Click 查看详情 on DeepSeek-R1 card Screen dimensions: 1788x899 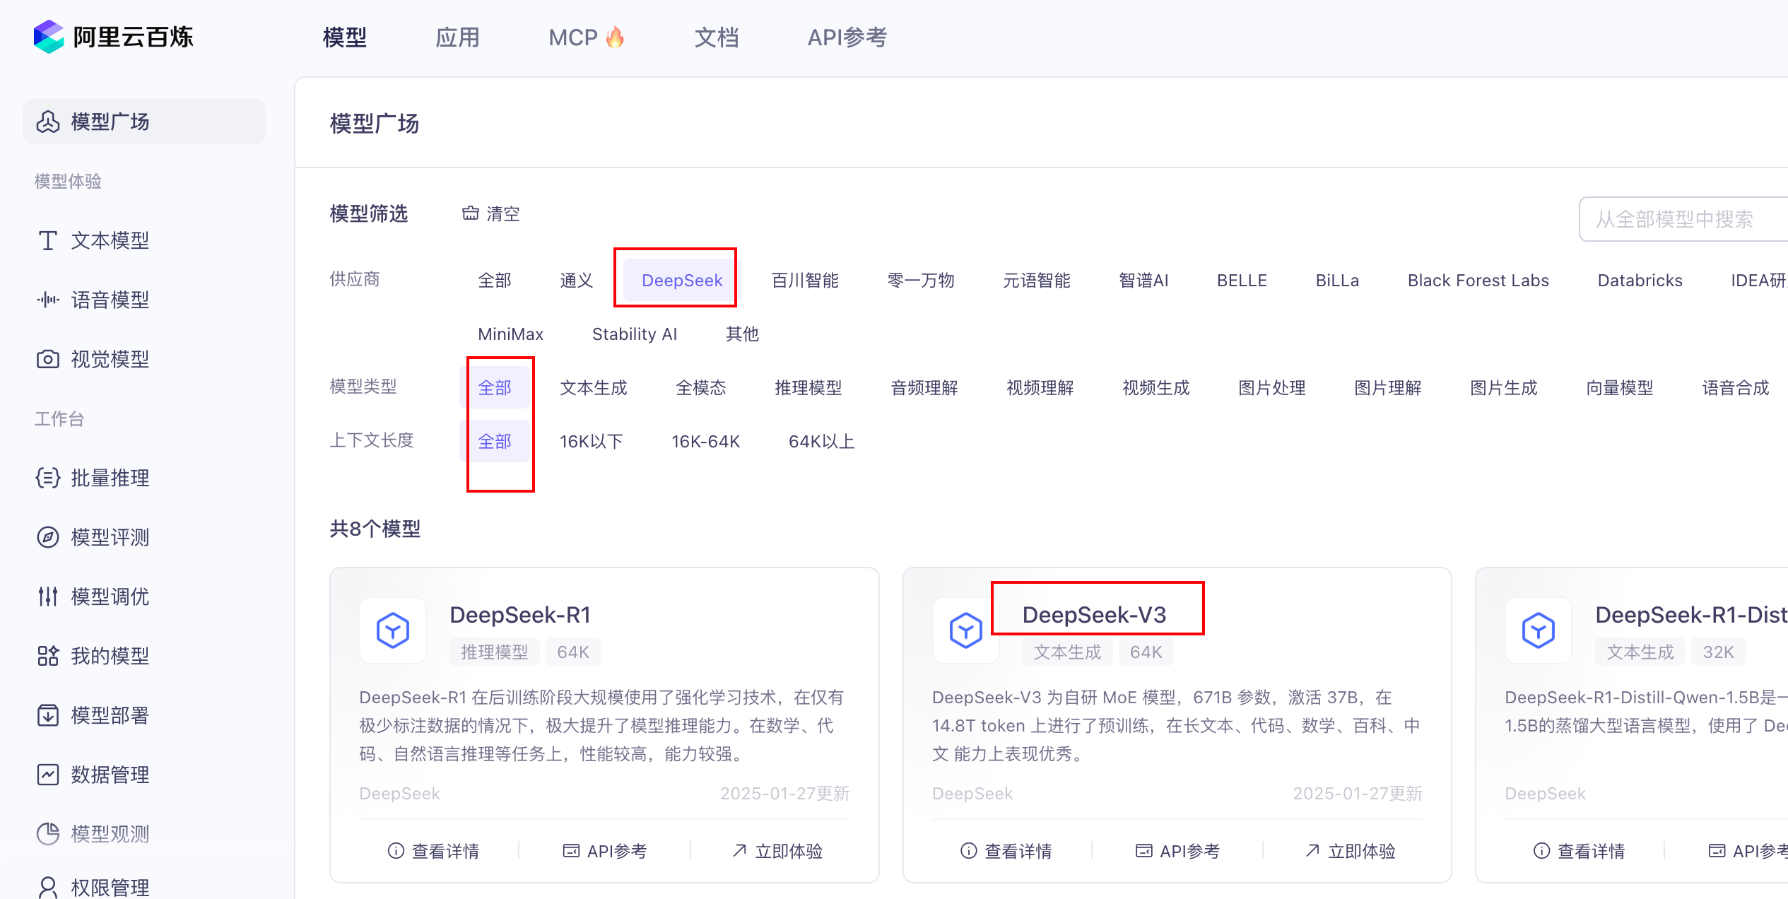coord(433,851)
